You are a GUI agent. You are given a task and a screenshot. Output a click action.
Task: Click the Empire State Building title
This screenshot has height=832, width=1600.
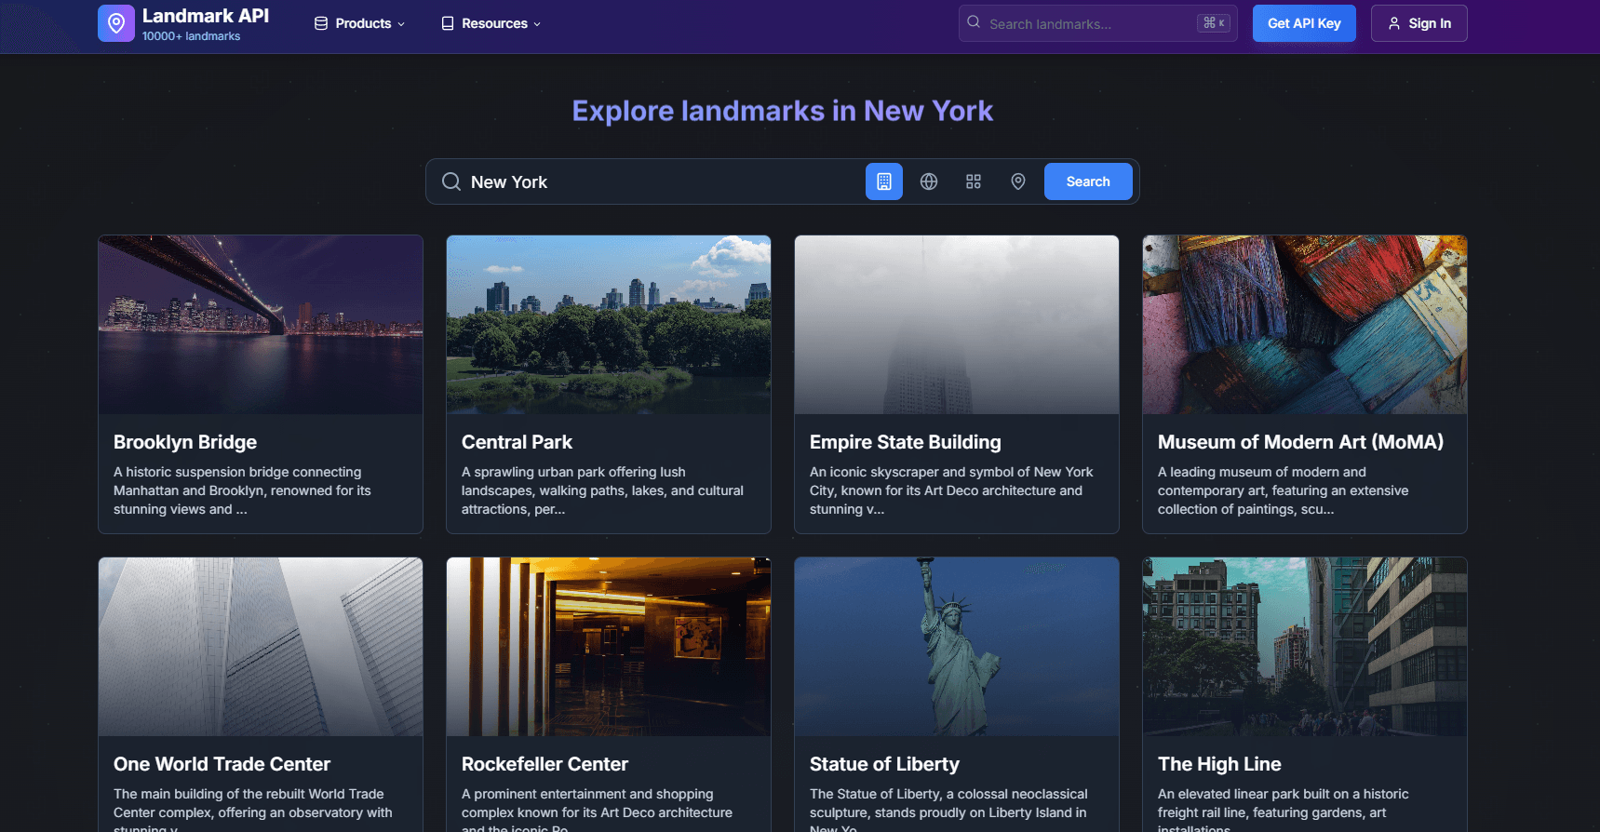point(906,442)
